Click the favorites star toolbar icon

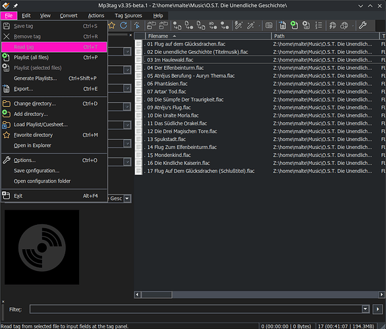point(112,25)
